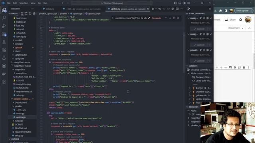This screenshot has width=255, height=143.
Task: Toggle Match Whole Word in find widget
Action: click(145, 18)
